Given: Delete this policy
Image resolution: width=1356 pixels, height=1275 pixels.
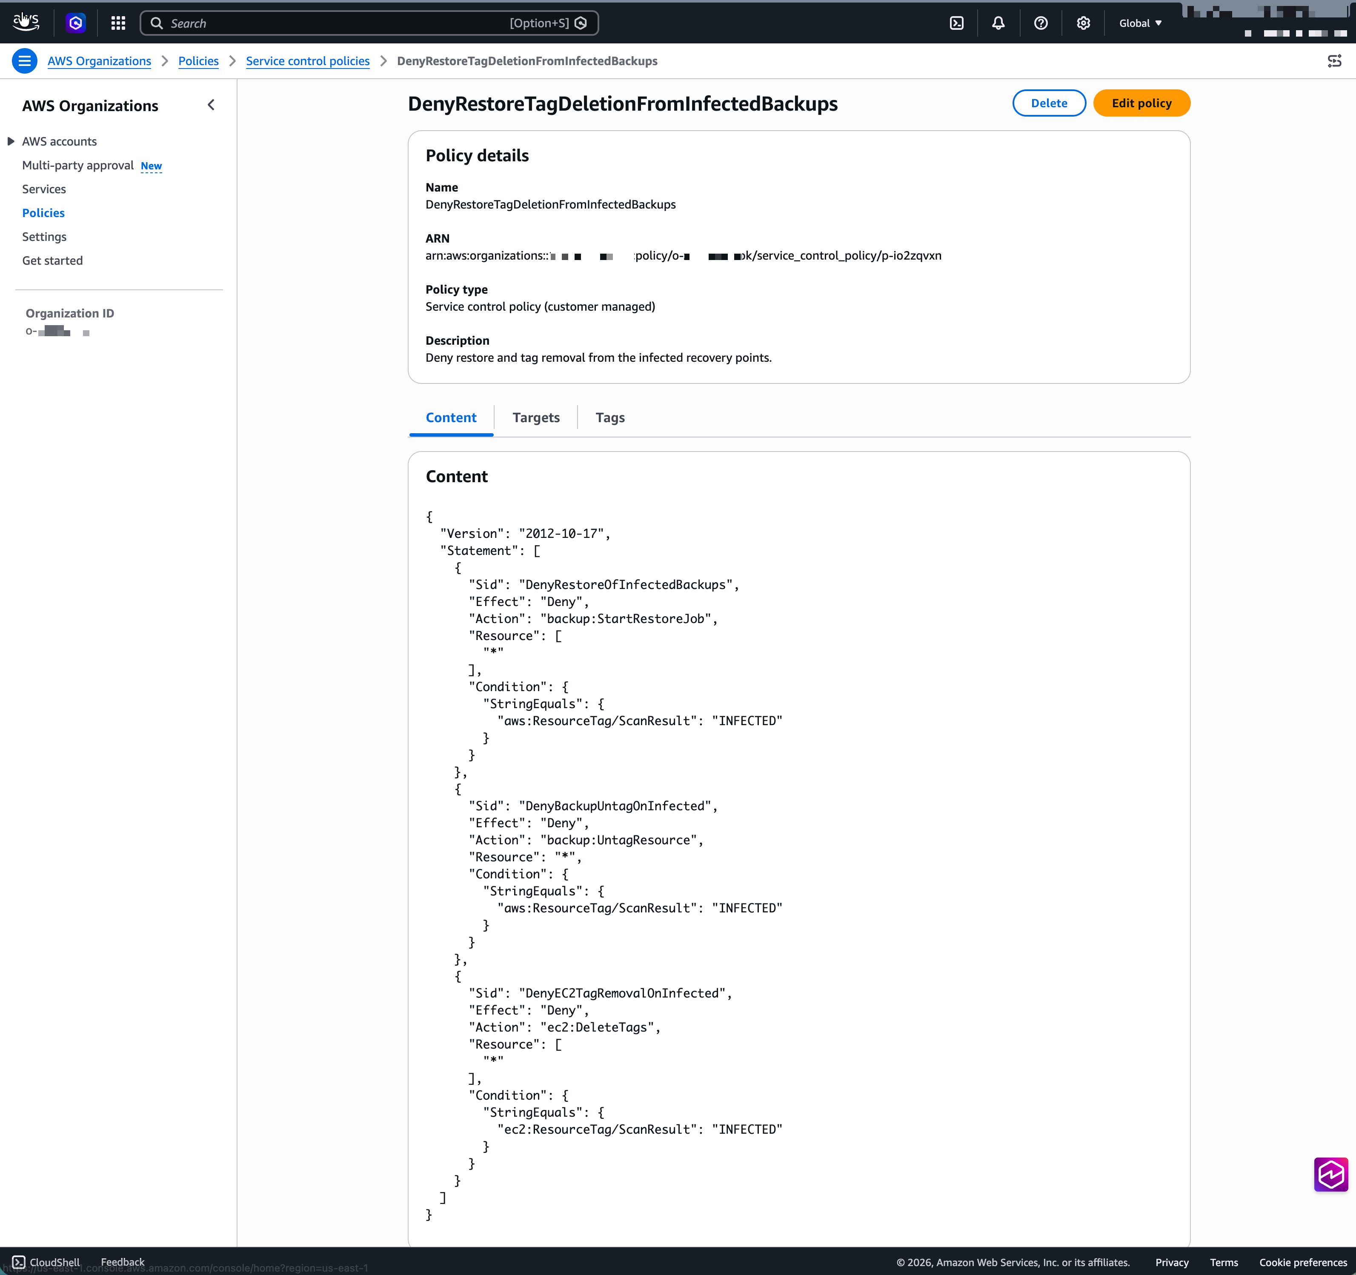Looking at the screenshot, I should pyautogui.click(x=1048, y=103).
